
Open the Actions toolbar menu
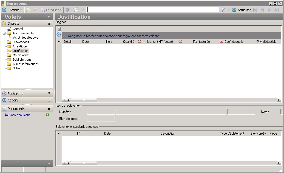click(16, 10)
